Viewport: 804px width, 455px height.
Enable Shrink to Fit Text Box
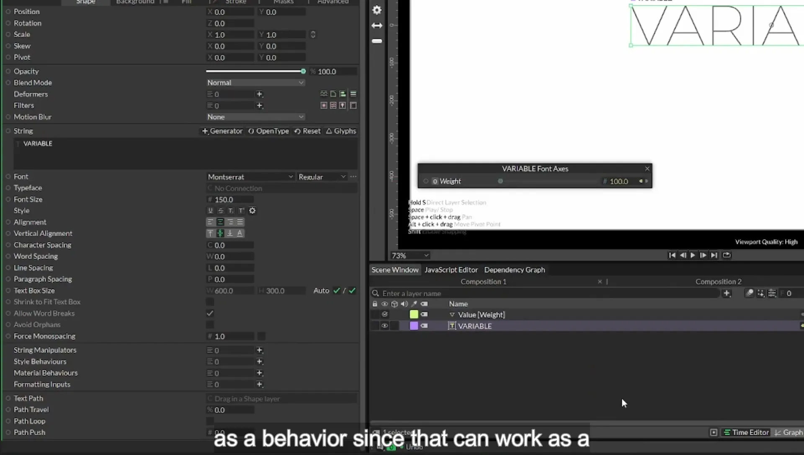(x=210, y=302)
